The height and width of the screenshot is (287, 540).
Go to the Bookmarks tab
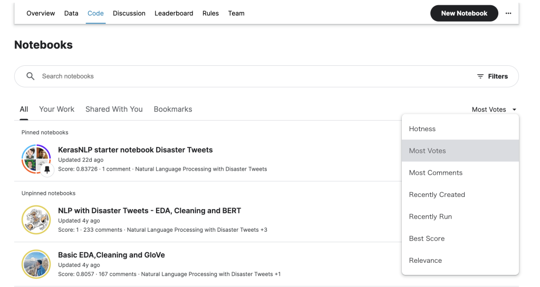tap(173, 110)
